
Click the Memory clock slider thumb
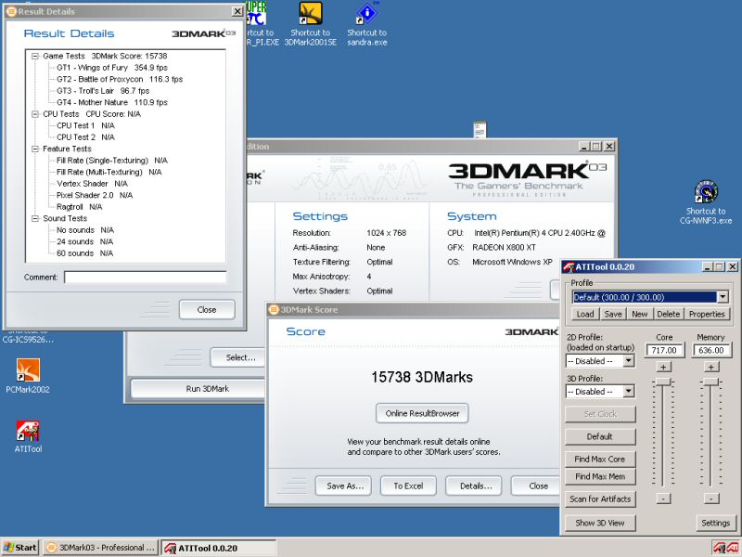tap(710, 382)
